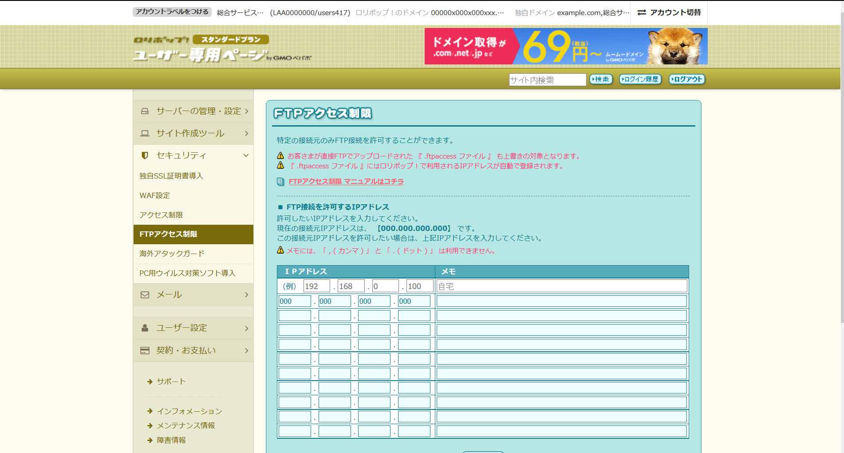This screenshot has width=844, height=453.
Task: Click the server icon beside サーバーの管理・設定
Action: point(145,111)
